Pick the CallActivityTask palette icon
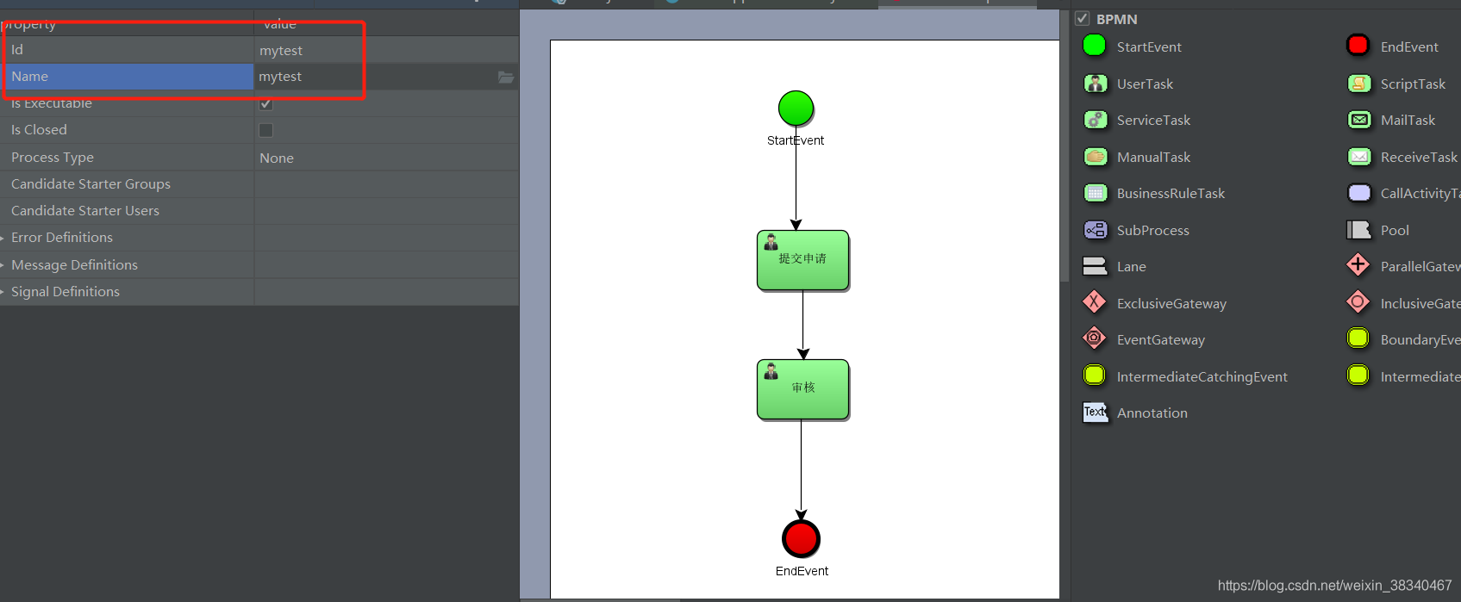This screenshot has width=1461, height=602. pos(1359,193)
